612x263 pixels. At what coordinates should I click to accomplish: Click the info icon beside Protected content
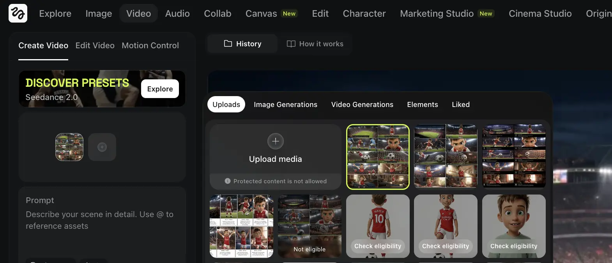click(228, 181)
